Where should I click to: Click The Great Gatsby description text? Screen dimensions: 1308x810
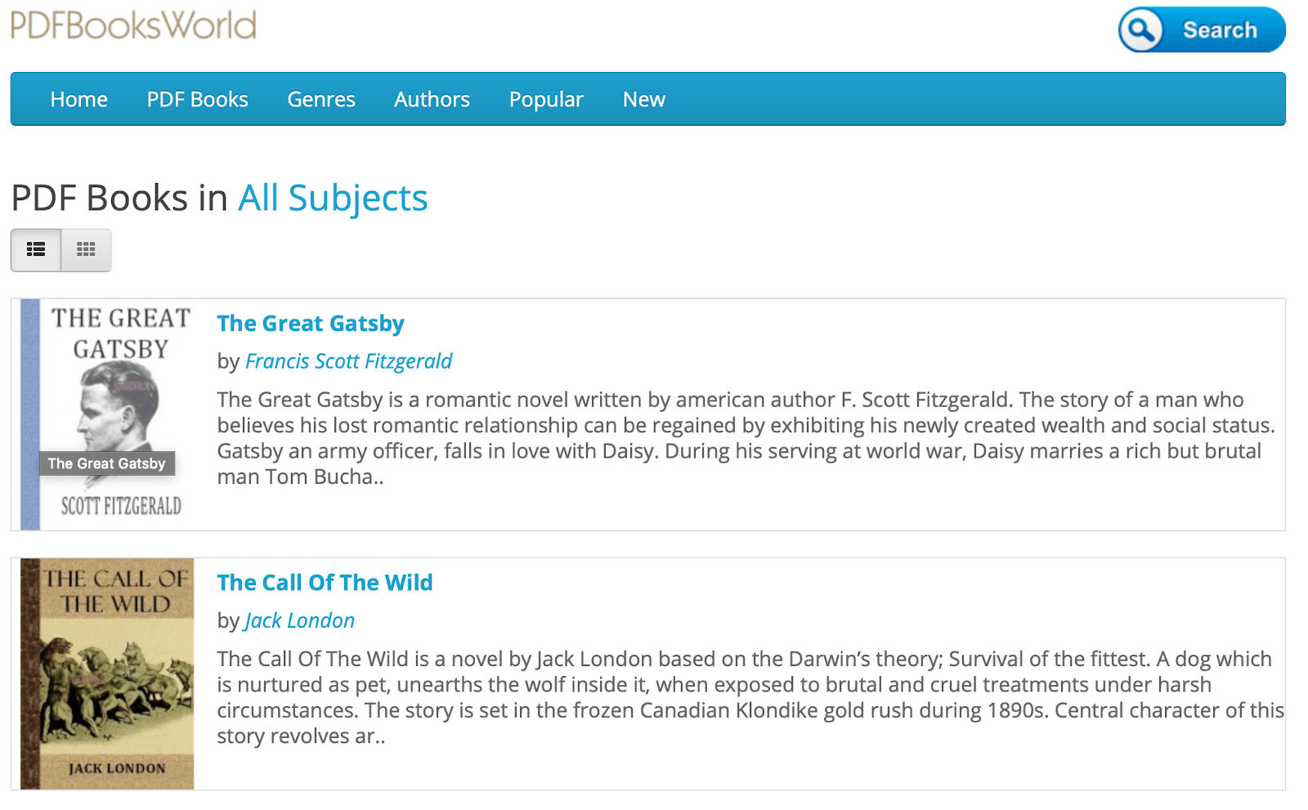[x=746, y=438]
